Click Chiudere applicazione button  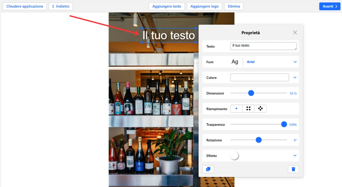(25, 6)
